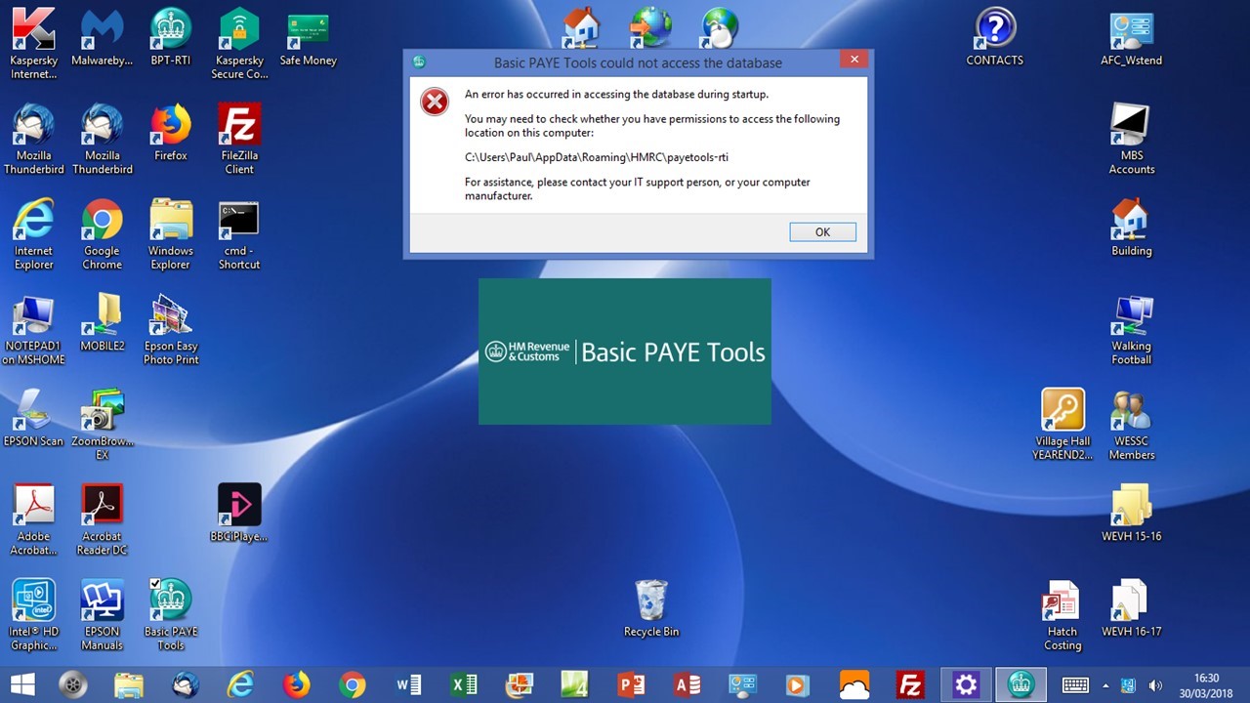Launch Firefox from the taskbar
Screen dimensions: 1250x703
tap(296, 685)
